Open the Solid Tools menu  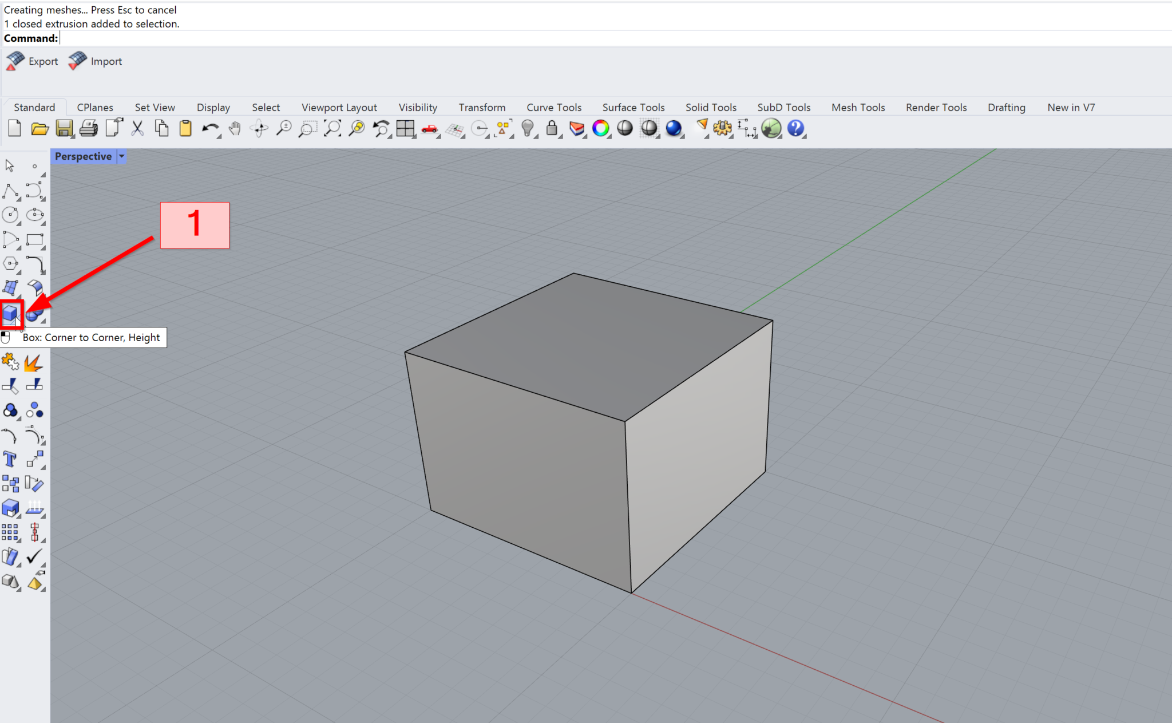tap(711, 107)
